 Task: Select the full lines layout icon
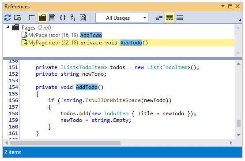[x=180, y=18]
